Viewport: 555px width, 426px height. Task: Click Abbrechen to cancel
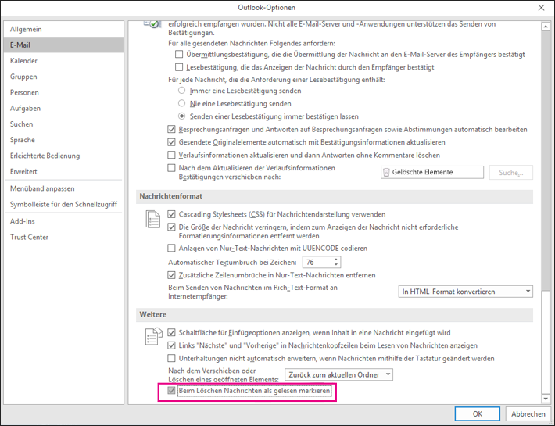point(528,413)
